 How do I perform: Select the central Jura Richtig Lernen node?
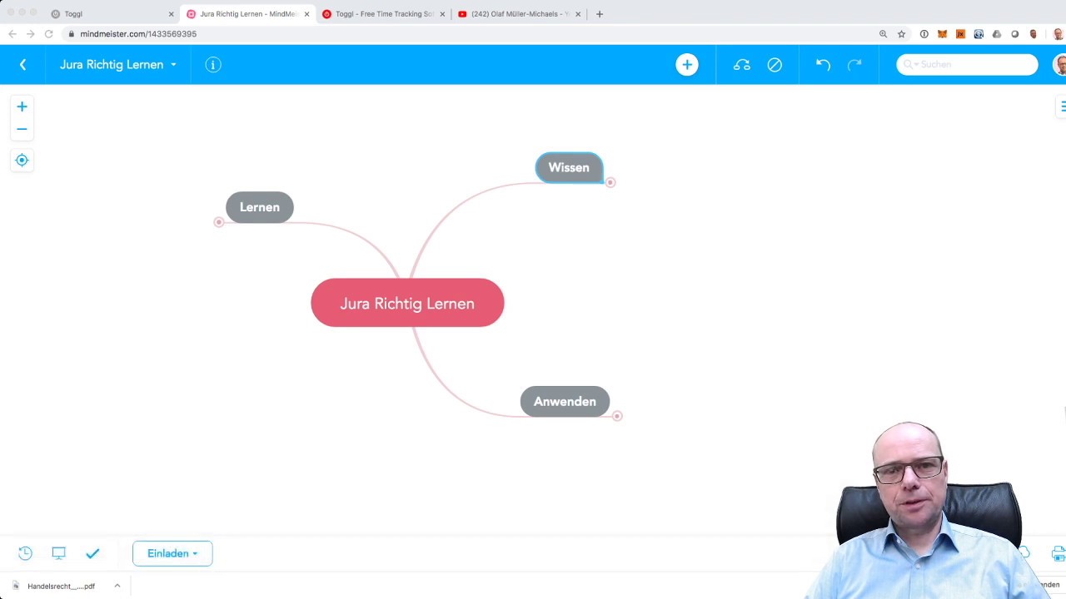tap(407, 303)
